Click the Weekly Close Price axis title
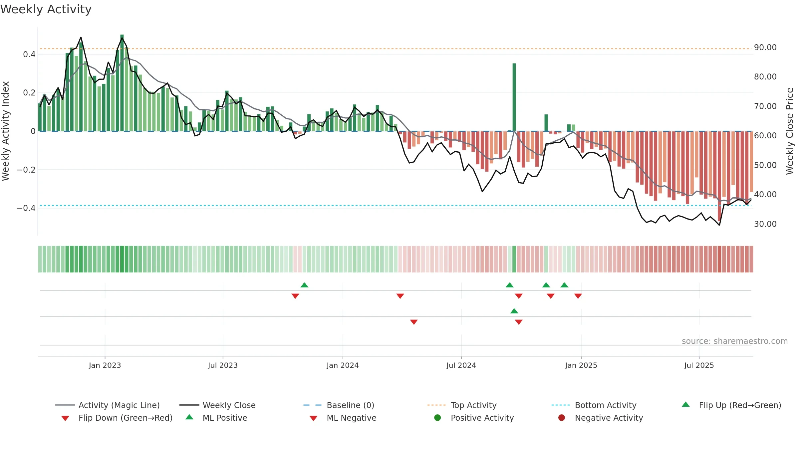799x449 pixels. pos(790,131)
